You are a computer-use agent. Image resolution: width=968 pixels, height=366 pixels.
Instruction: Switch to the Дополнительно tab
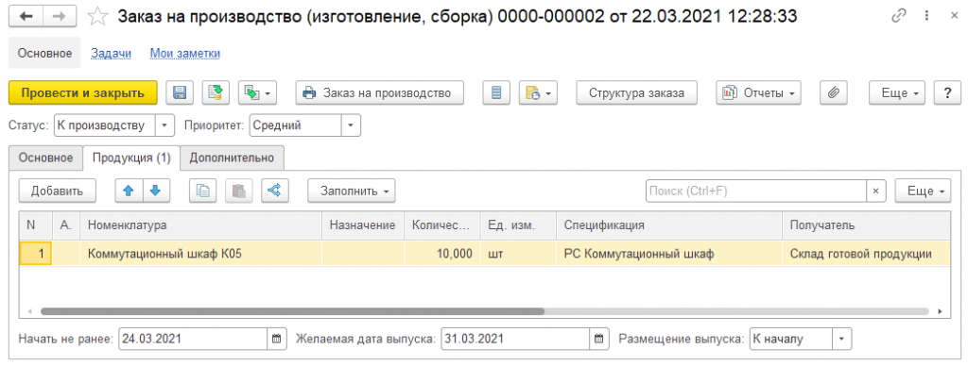coord(232,158)
